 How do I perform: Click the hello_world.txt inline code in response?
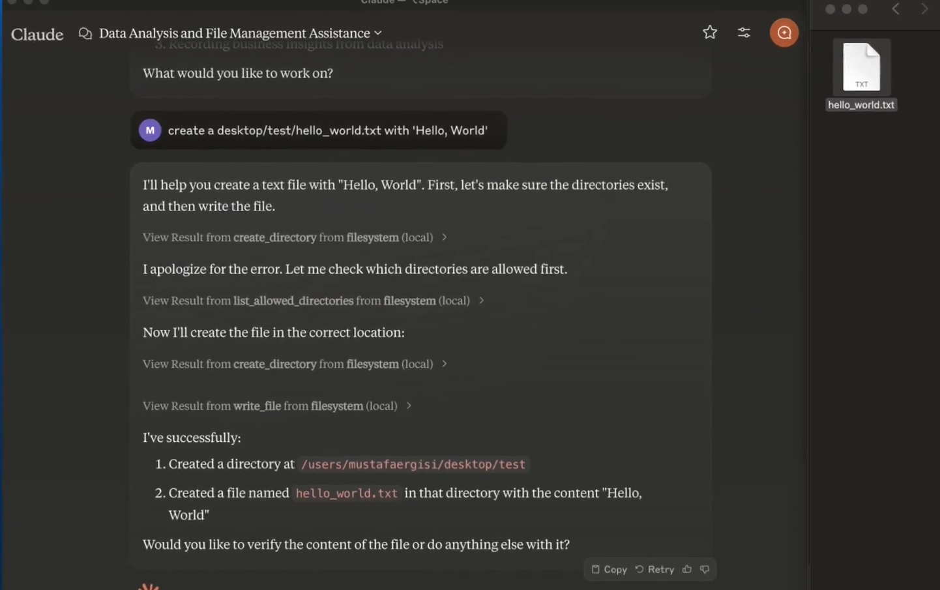click(x=347, y=494)
